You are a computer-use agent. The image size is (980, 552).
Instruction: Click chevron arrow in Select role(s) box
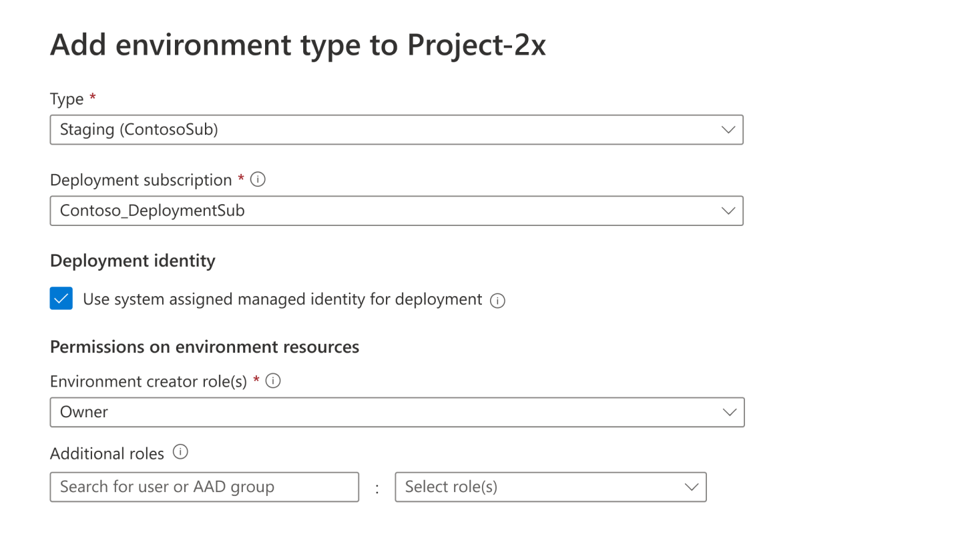pyautogui.click(x=691, y=487)
